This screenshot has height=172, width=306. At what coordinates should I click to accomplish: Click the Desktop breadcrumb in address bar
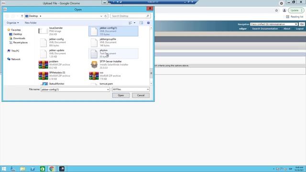point(33,16)
